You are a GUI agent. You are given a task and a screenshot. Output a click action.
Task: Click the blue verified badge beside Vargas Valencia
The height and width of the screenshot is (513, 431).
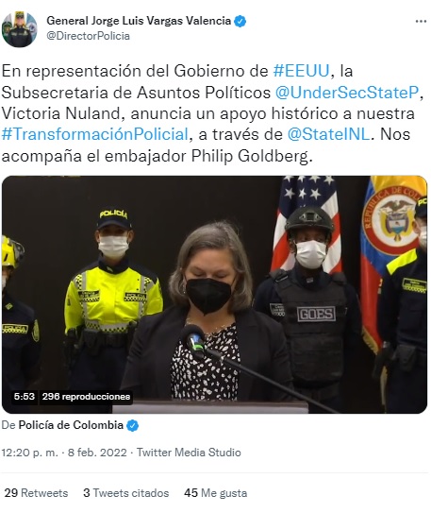tap(240, 22)
